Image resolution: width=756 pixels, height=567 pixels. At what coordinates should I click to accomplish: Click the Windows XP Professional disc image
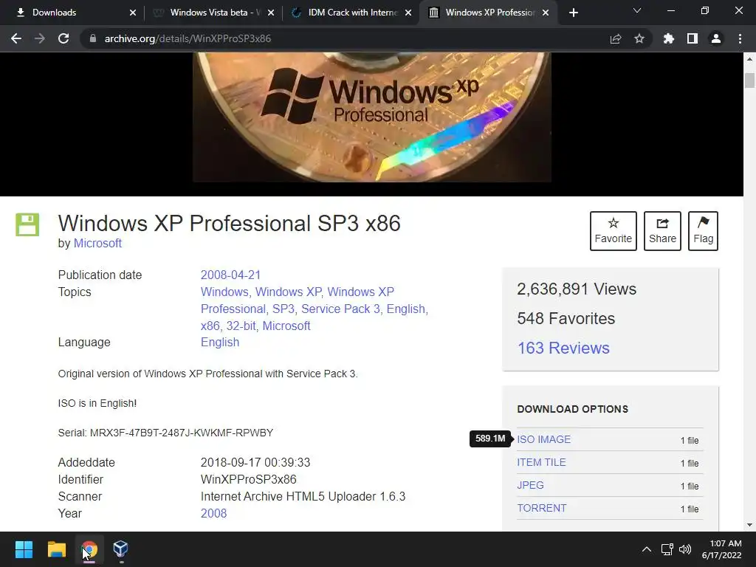click(372, 117)
